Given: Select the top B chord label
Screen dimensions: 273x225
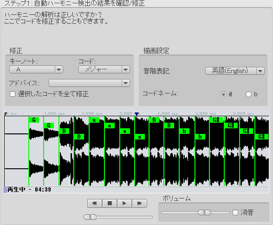Looking at the screenshot, I should (x=154, y=120).
